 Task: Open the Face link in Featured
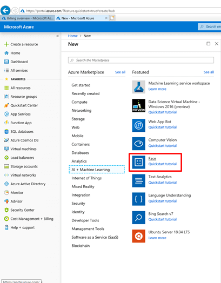click(x=152, y=158)
